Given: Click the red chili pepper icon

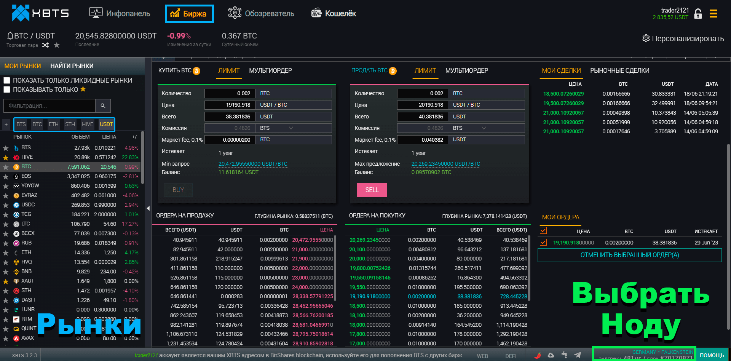Looking at the screenshot, I should click(x=538, y=355).
